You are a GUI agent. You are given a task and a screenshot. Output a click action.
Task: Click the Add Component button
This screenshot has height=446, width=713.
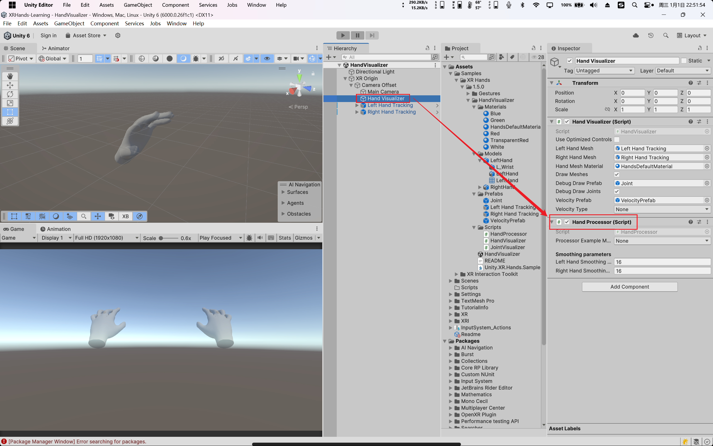629,287
